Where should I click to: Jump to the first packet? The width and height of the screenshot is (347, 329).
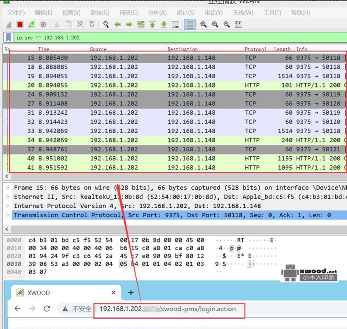coord(152,25)
